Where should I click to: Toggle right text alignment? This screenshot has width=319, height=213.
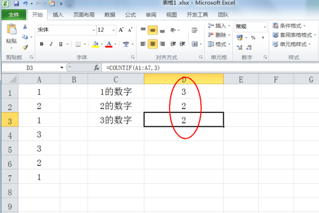click(162, 44)
